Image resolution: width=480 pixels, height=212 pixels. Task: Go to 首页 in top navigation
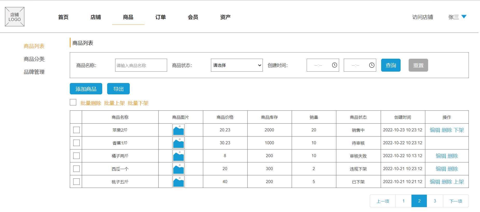click(x=63, y=17)
